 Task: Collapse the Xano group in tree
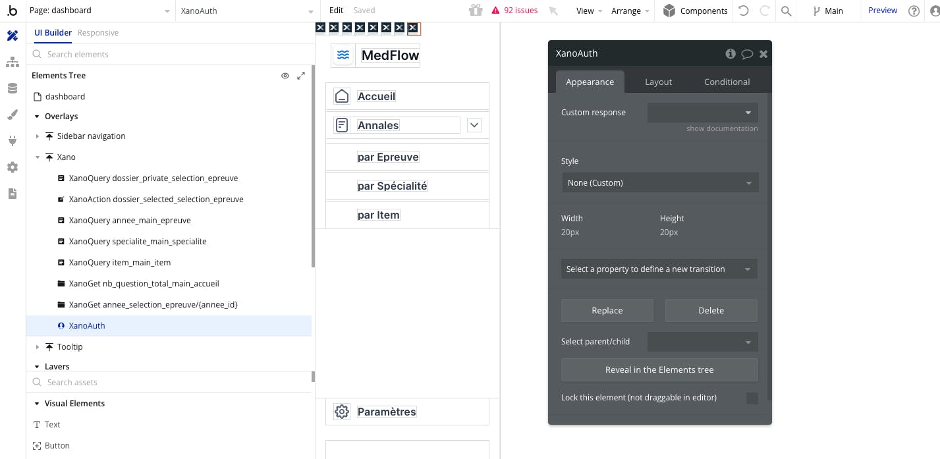[38, 157]
